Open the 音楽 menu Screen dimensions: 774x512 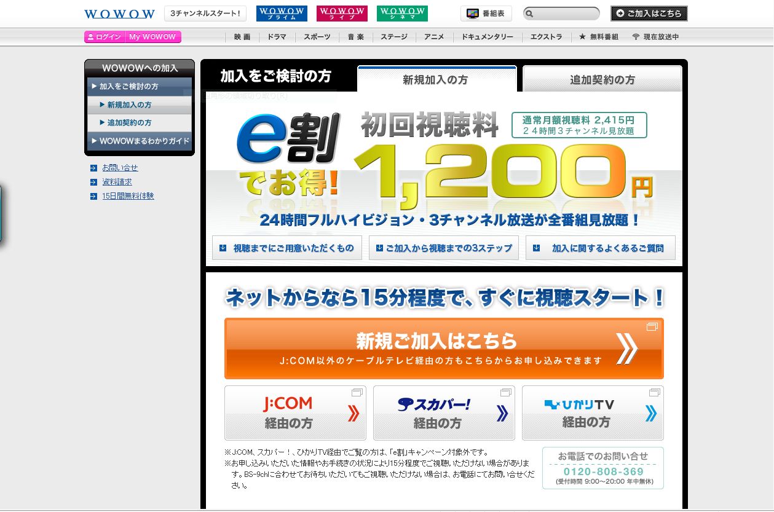click(356, 37)
